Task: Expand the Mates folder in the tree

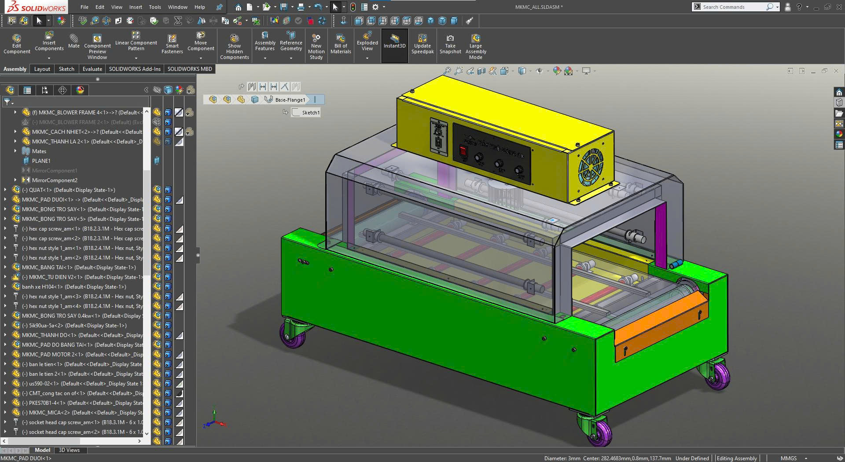Action: [x=16, y=151]
